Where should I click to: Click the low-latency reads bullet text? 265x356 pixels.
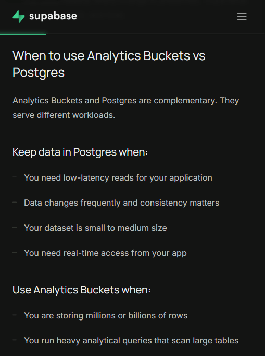(x=118, y=178)
